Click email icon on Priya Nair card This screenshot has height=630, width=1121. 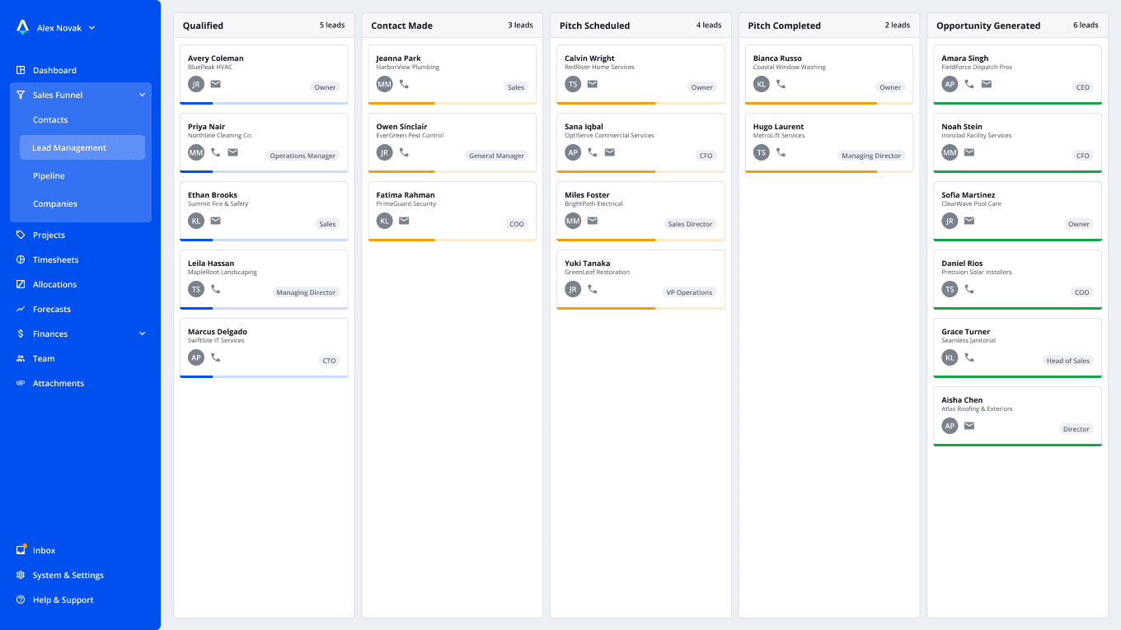pyautogui.click(x=233, y=152)
